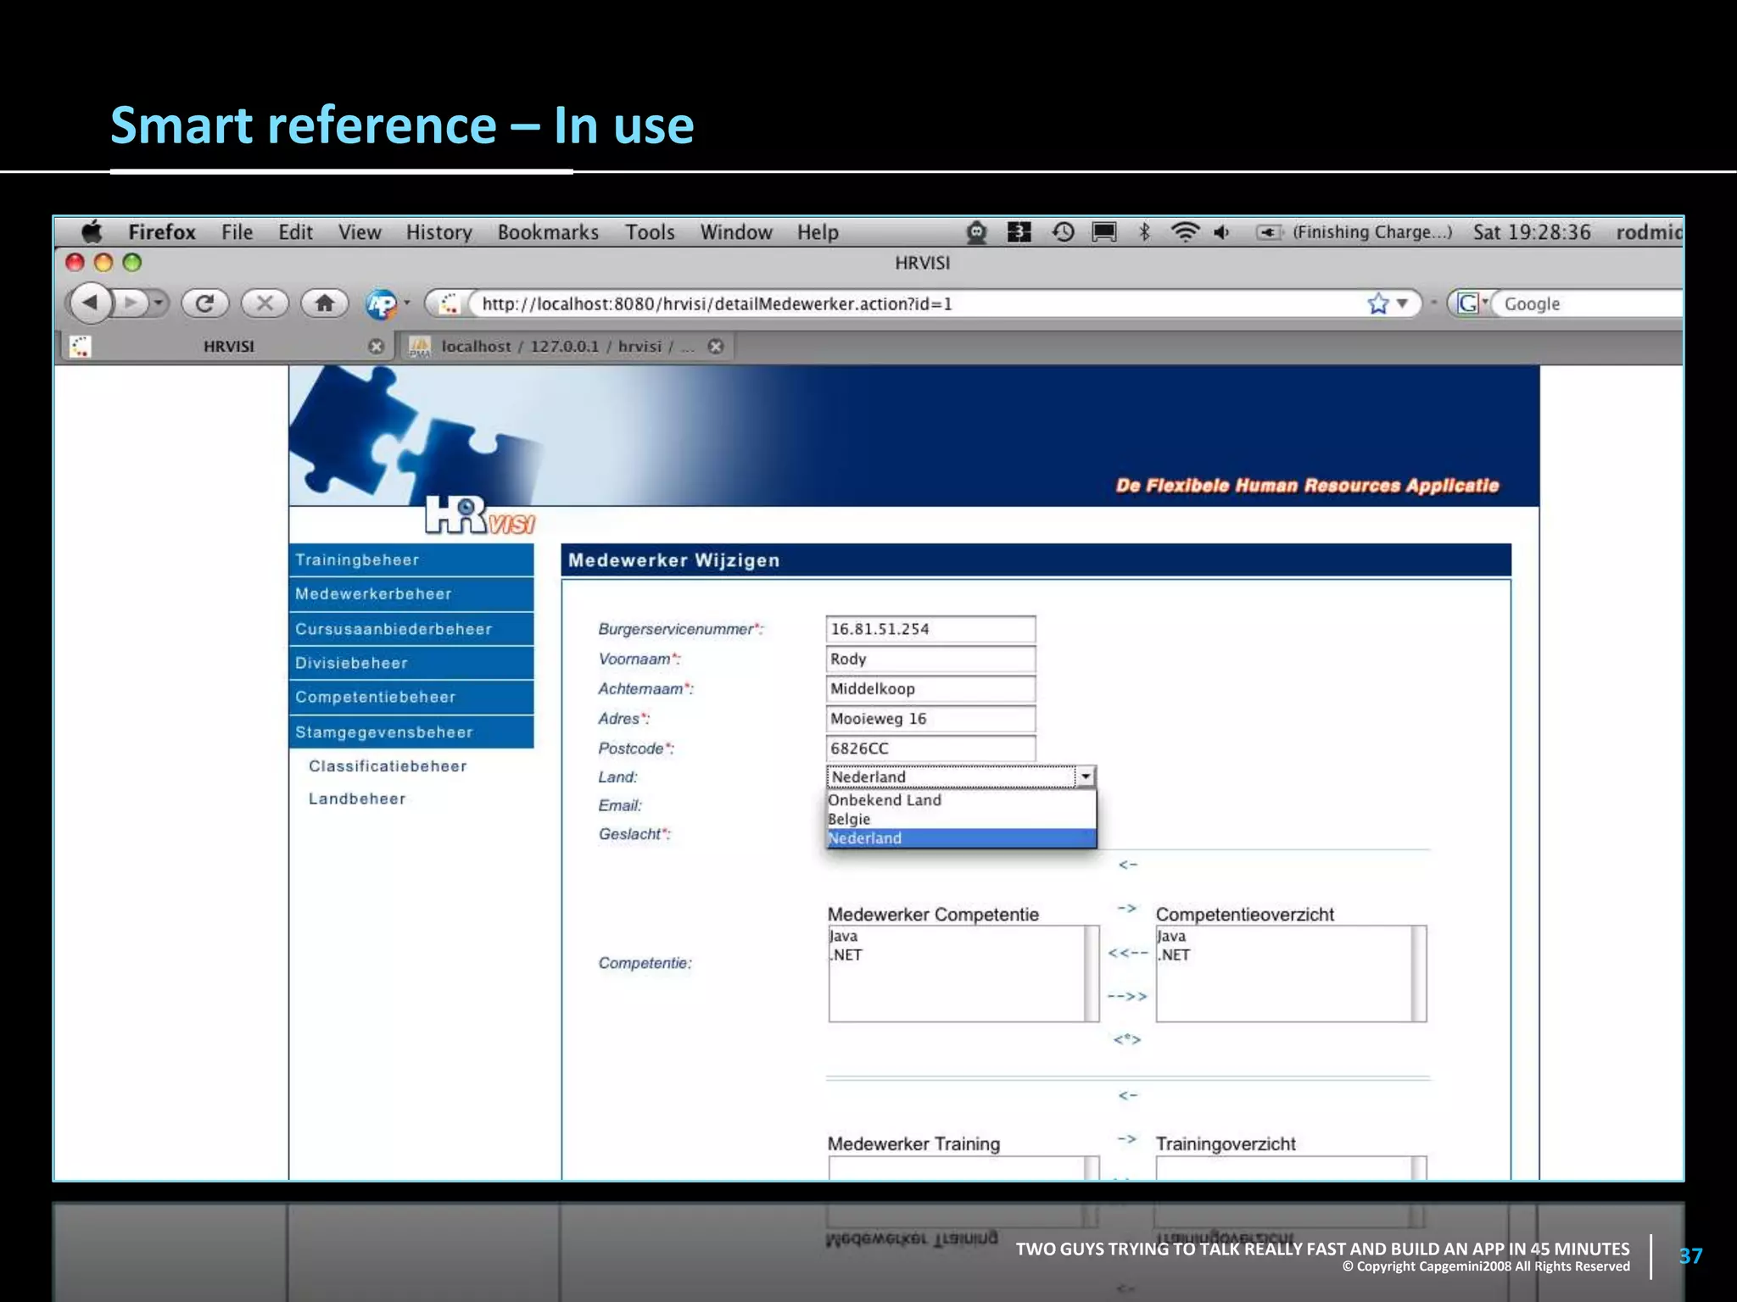This screenshot has height=1302, width=1737.
Task: Open the Bookmarks menu
Action: tap(548, 231)
